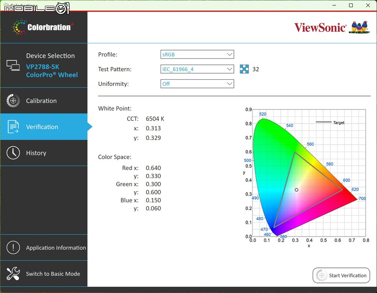Click the Verification document icon
Image resolution: width=377 pixels, height=293 pixels.
13,126
